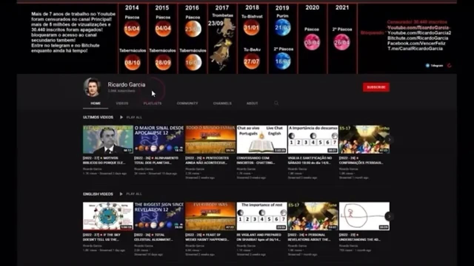Click the Ricardo Garcia channel name heading
The image size is (474, 266).
pyautogui.click(x=126, y=85)
